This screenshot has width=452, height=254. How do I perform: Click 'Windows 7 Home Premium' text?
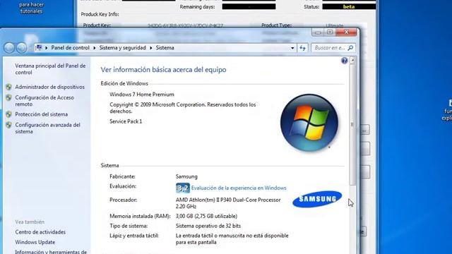coord(142,95)
